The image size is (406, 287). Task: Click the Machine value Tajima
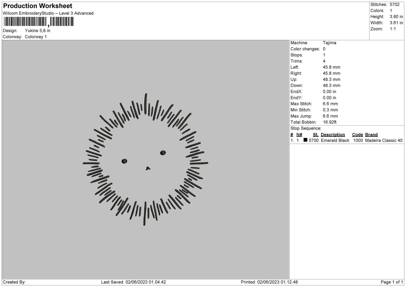click(330, 43)
